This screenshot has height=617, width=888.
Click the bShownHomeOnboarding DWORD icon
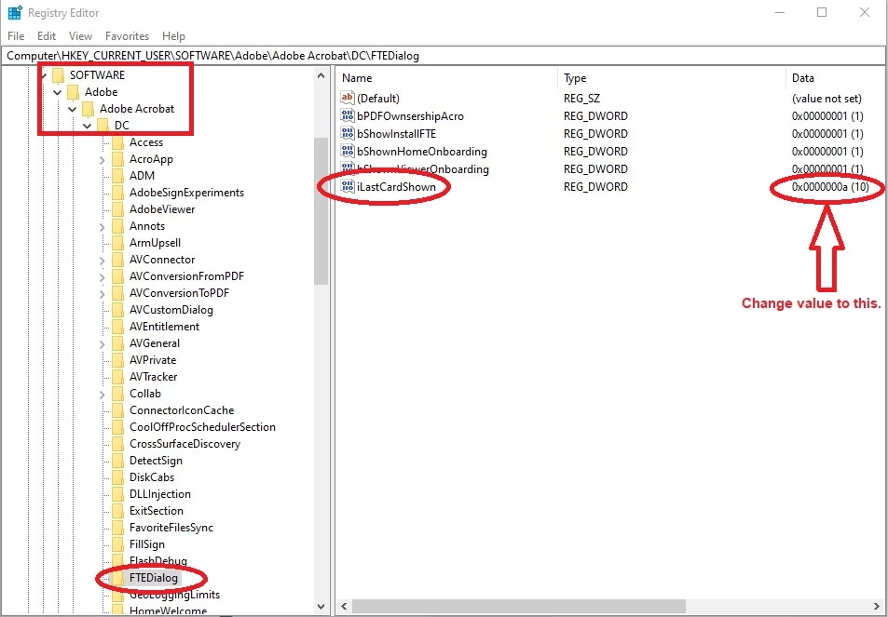(348, 151)
